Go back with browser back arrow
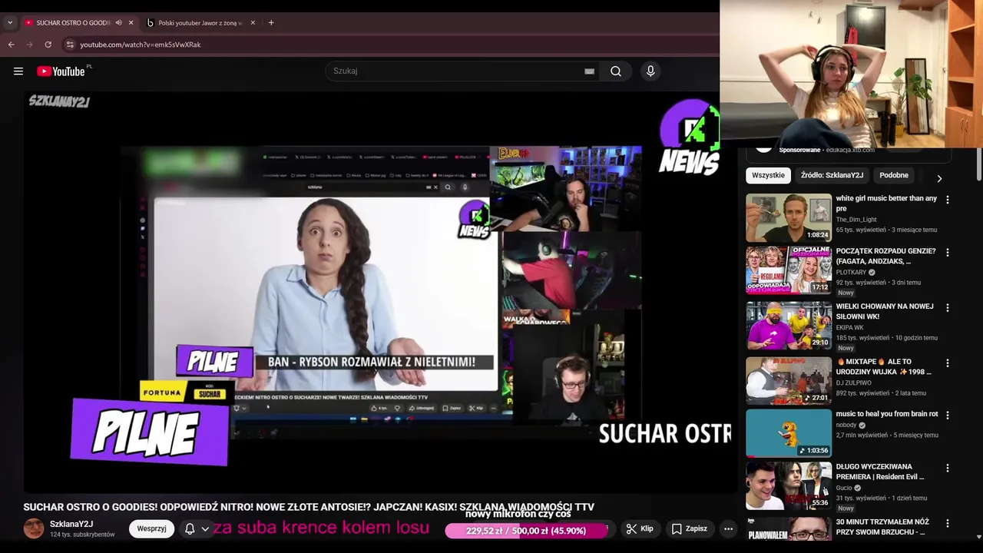This screenshot has width=983, height=553. click(x=12, y=45)
